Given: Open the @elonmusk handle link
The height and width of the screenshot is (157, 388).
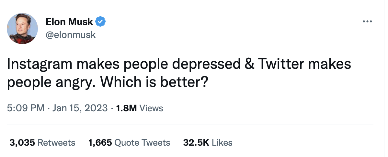Looking at the screenshot, I should [71, 35].
